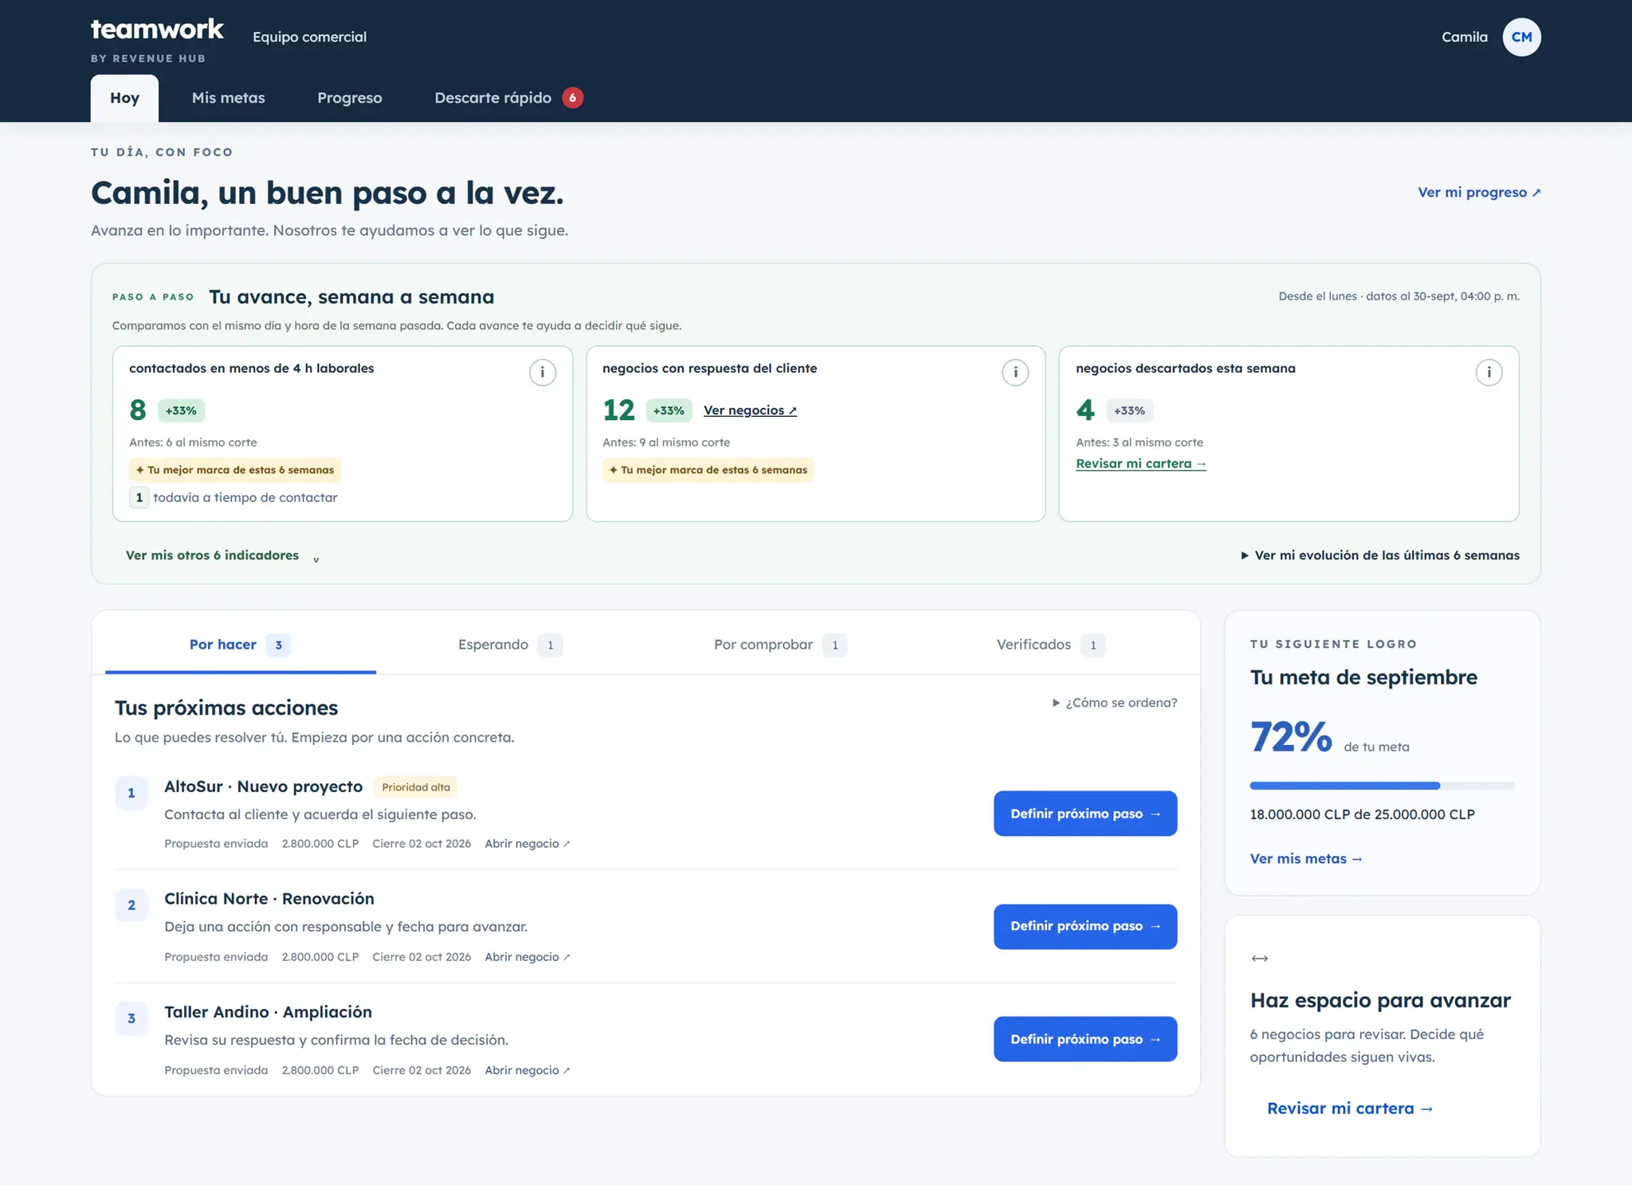Click the +33% badge beside number 8

(x=181, y=410)
